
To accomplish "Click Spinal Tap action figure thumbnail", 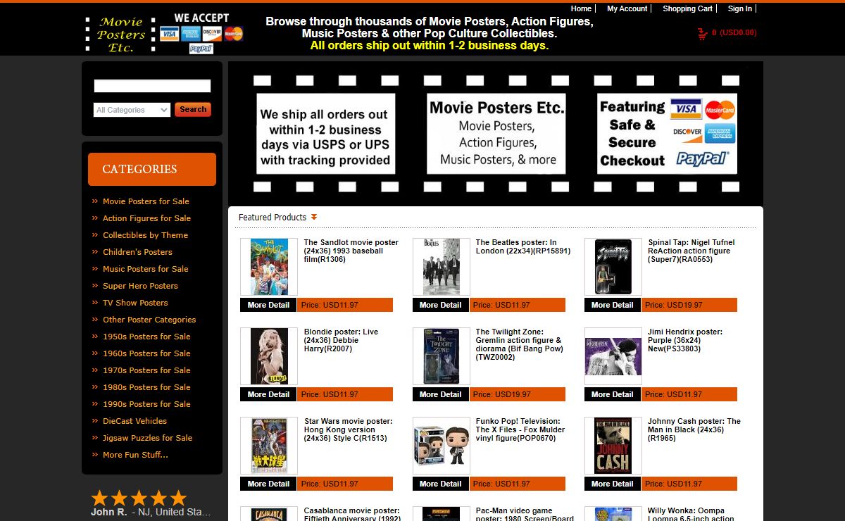I will tap(613, 267).
